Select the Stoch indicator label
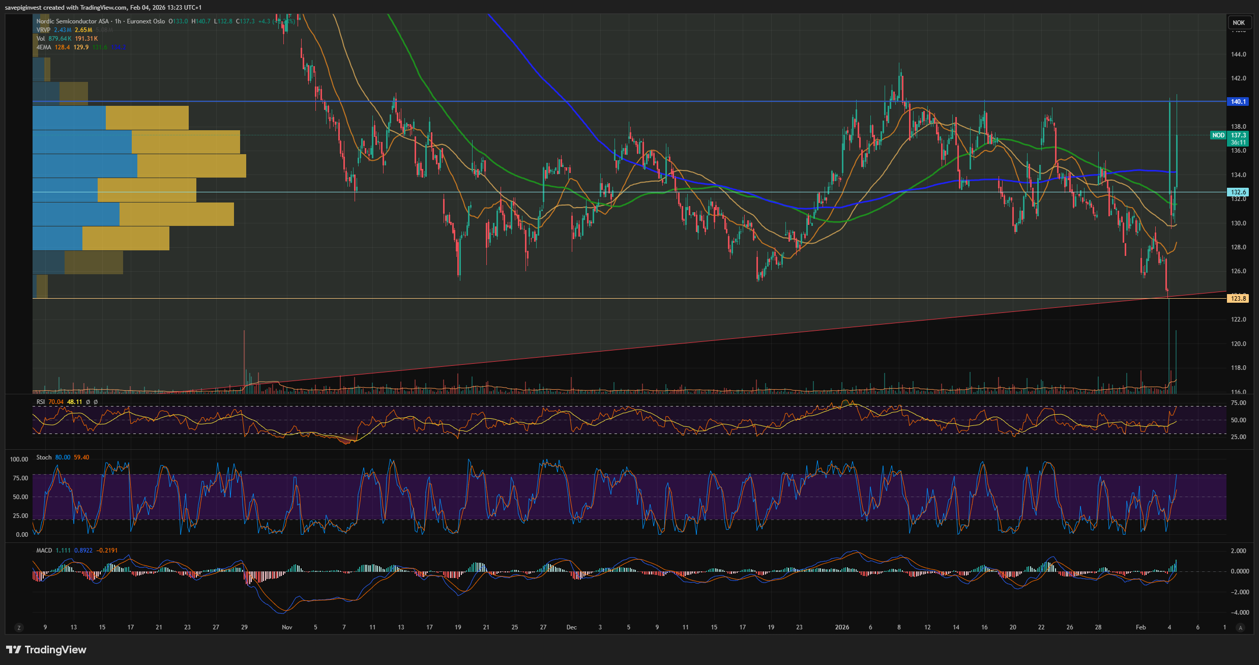This screenshot has width=1259, height=665. [x=44, y=457]
